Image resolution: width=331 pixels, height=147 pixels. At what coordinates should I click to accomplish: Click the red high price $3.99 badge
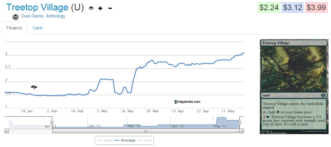coord(316,8)
